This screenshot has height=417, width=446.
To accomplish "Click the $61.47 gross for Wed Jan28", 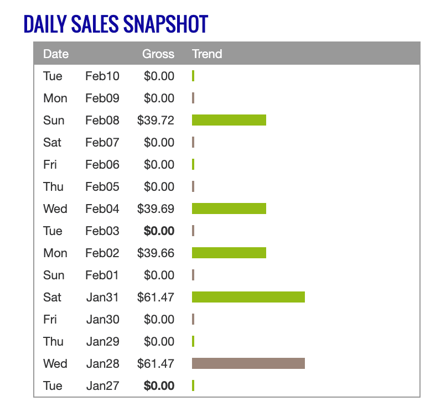I will click(156, 364).
